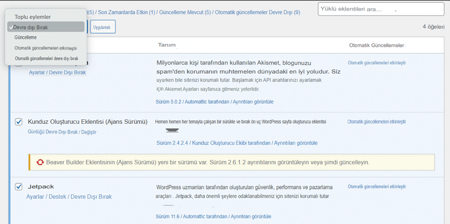This screenshot has height=224, width=450.
Task: Click the red update icon in the Beaver Builder notice
Action: 40,162
